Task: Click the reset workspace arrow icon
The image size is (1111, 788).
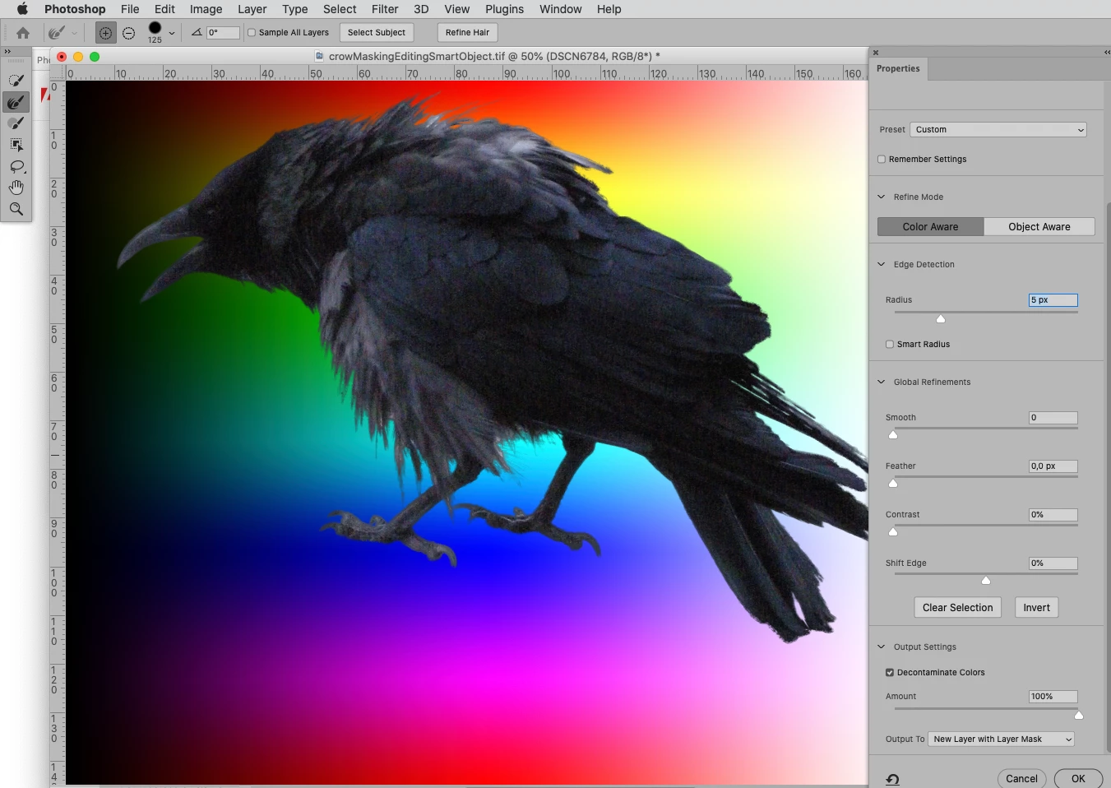Action: (892, 779)
